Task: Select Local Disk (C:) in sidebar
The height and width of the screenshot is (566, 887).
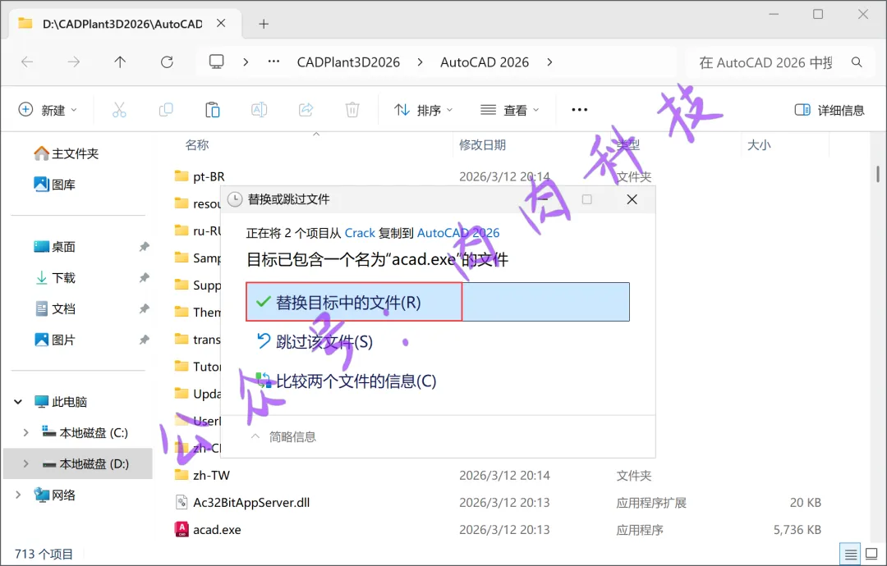Action: click(x=85, y=432)
